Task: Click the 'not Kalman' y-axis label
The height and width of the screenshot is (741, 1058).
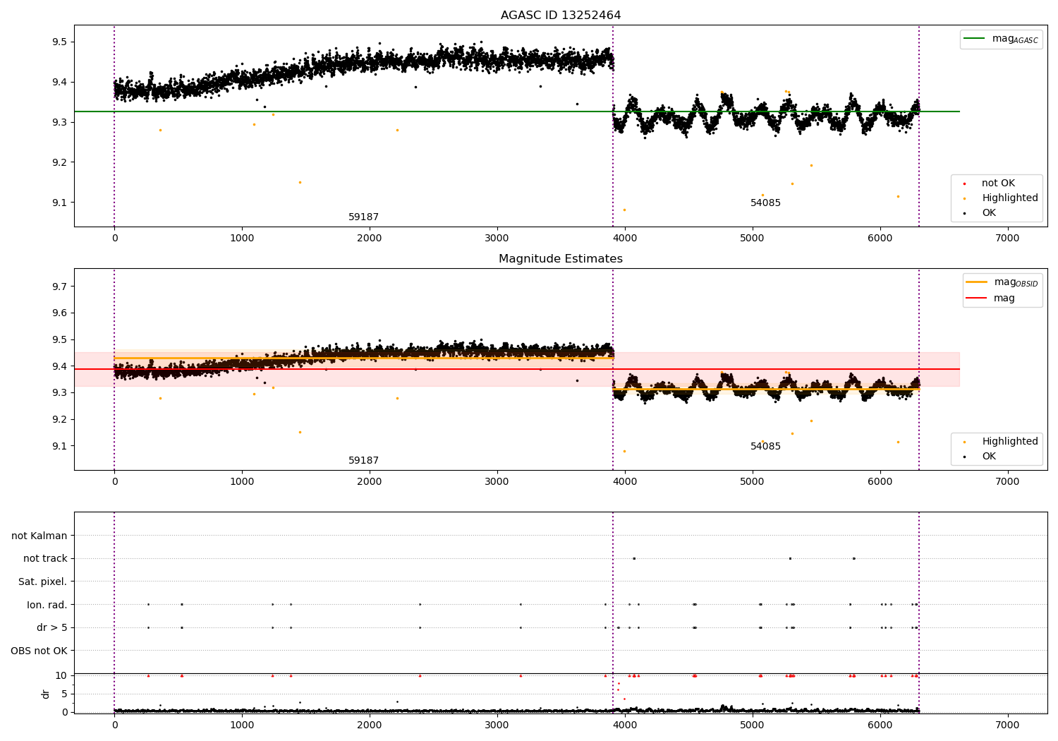Action: [39, 536]
